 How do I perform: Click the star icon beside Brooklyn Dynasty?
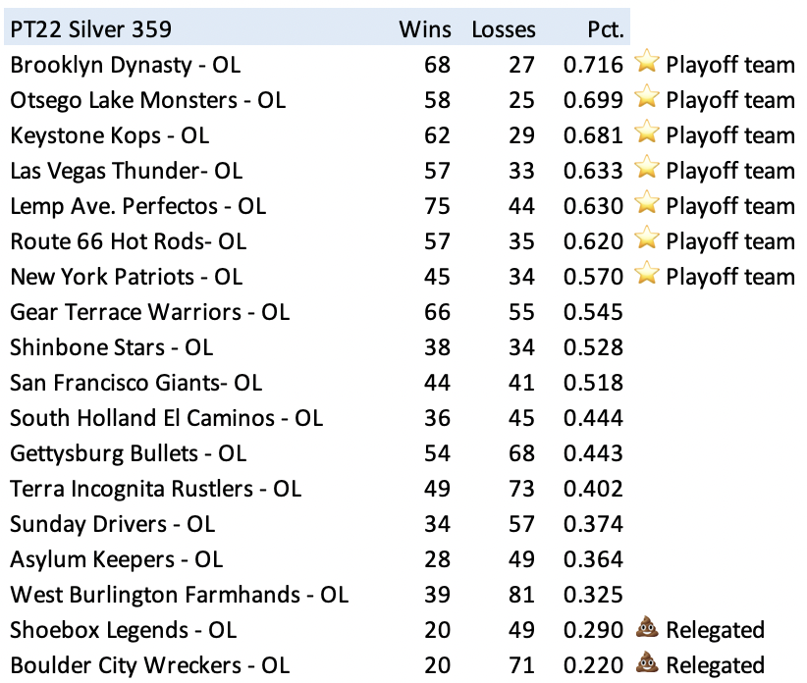646,64
